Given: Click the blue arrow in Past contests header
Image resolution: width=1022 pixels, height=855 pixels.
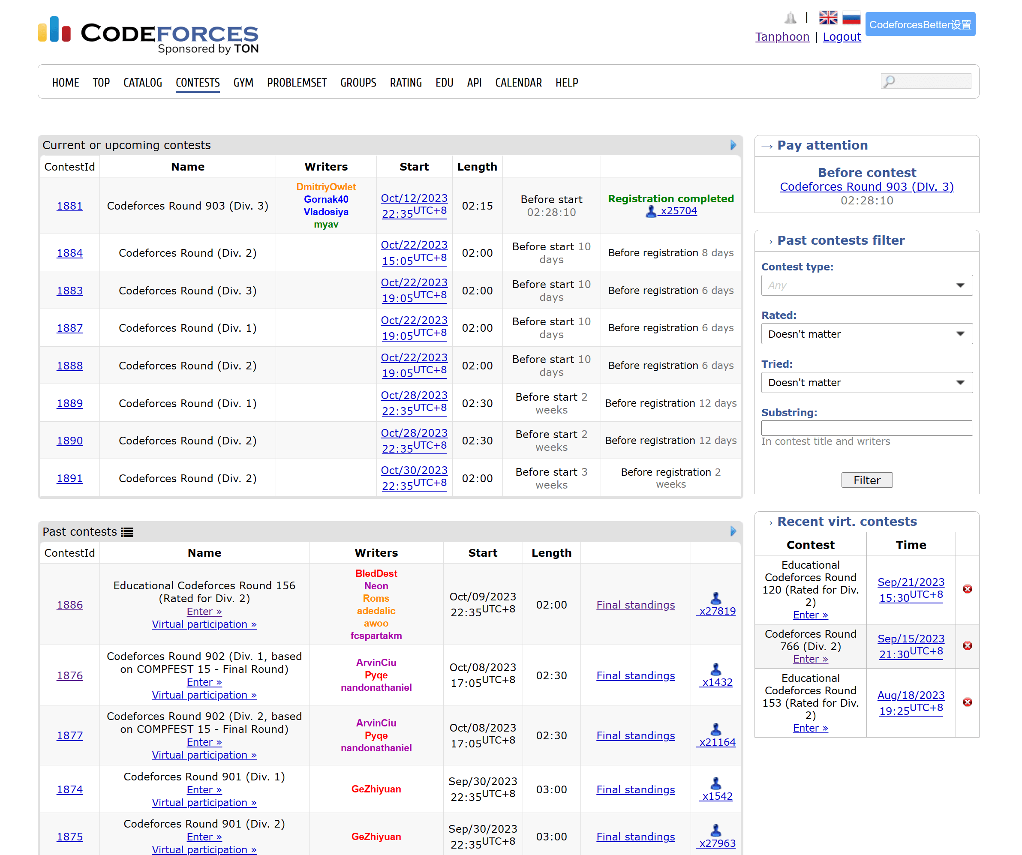Looking at the screenshot, I should tap(733, 531).
